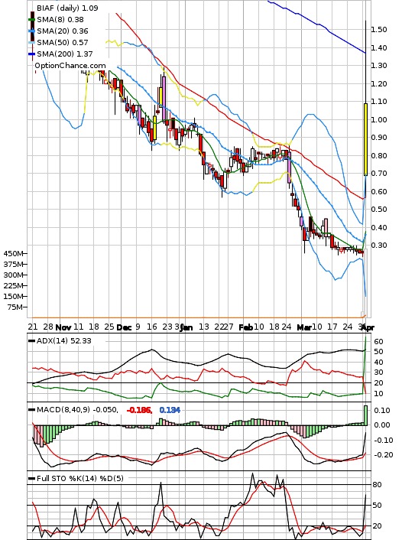The width and height of the screenshot is (402, 540).
Task: Click the 28 date label before Nov
Action: (48, 327)
